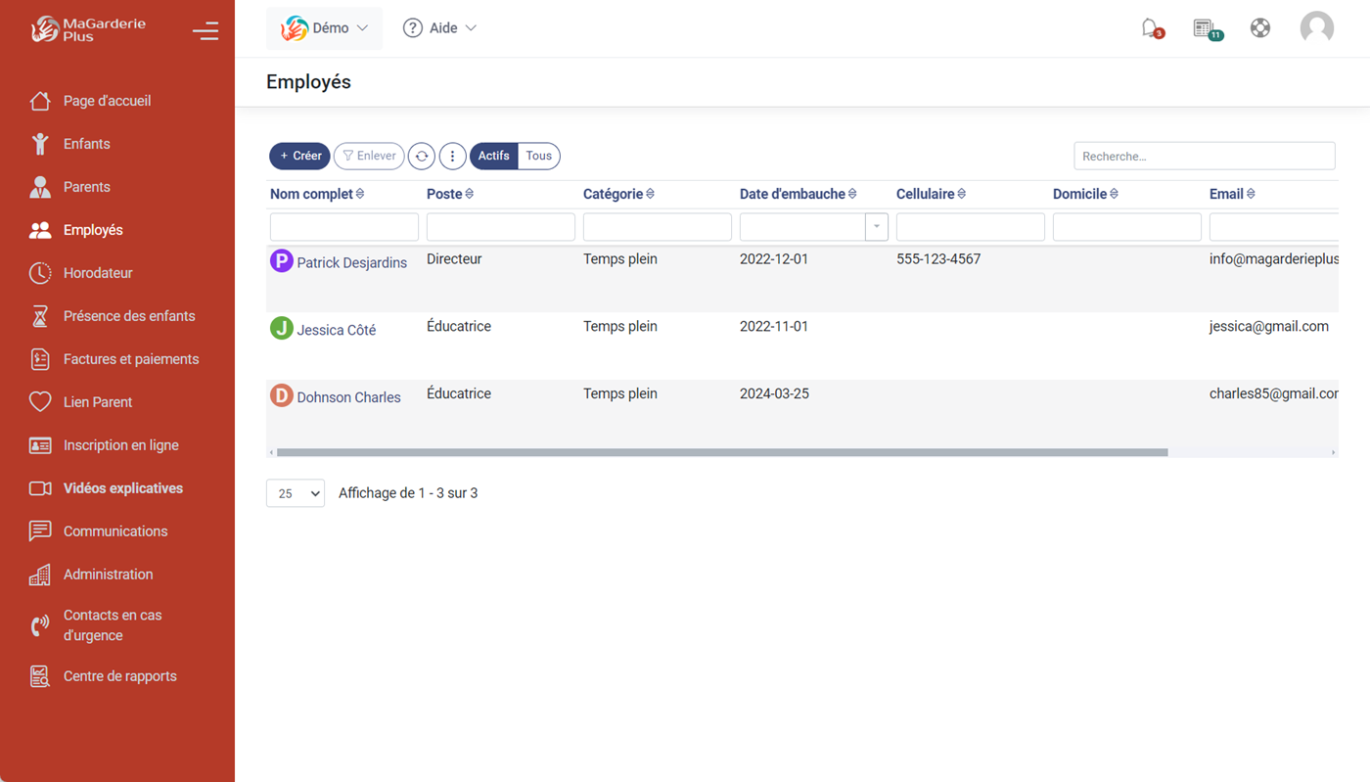Click the Centre de rapports report icon
1370x782 pixels.
coord(40,676)
